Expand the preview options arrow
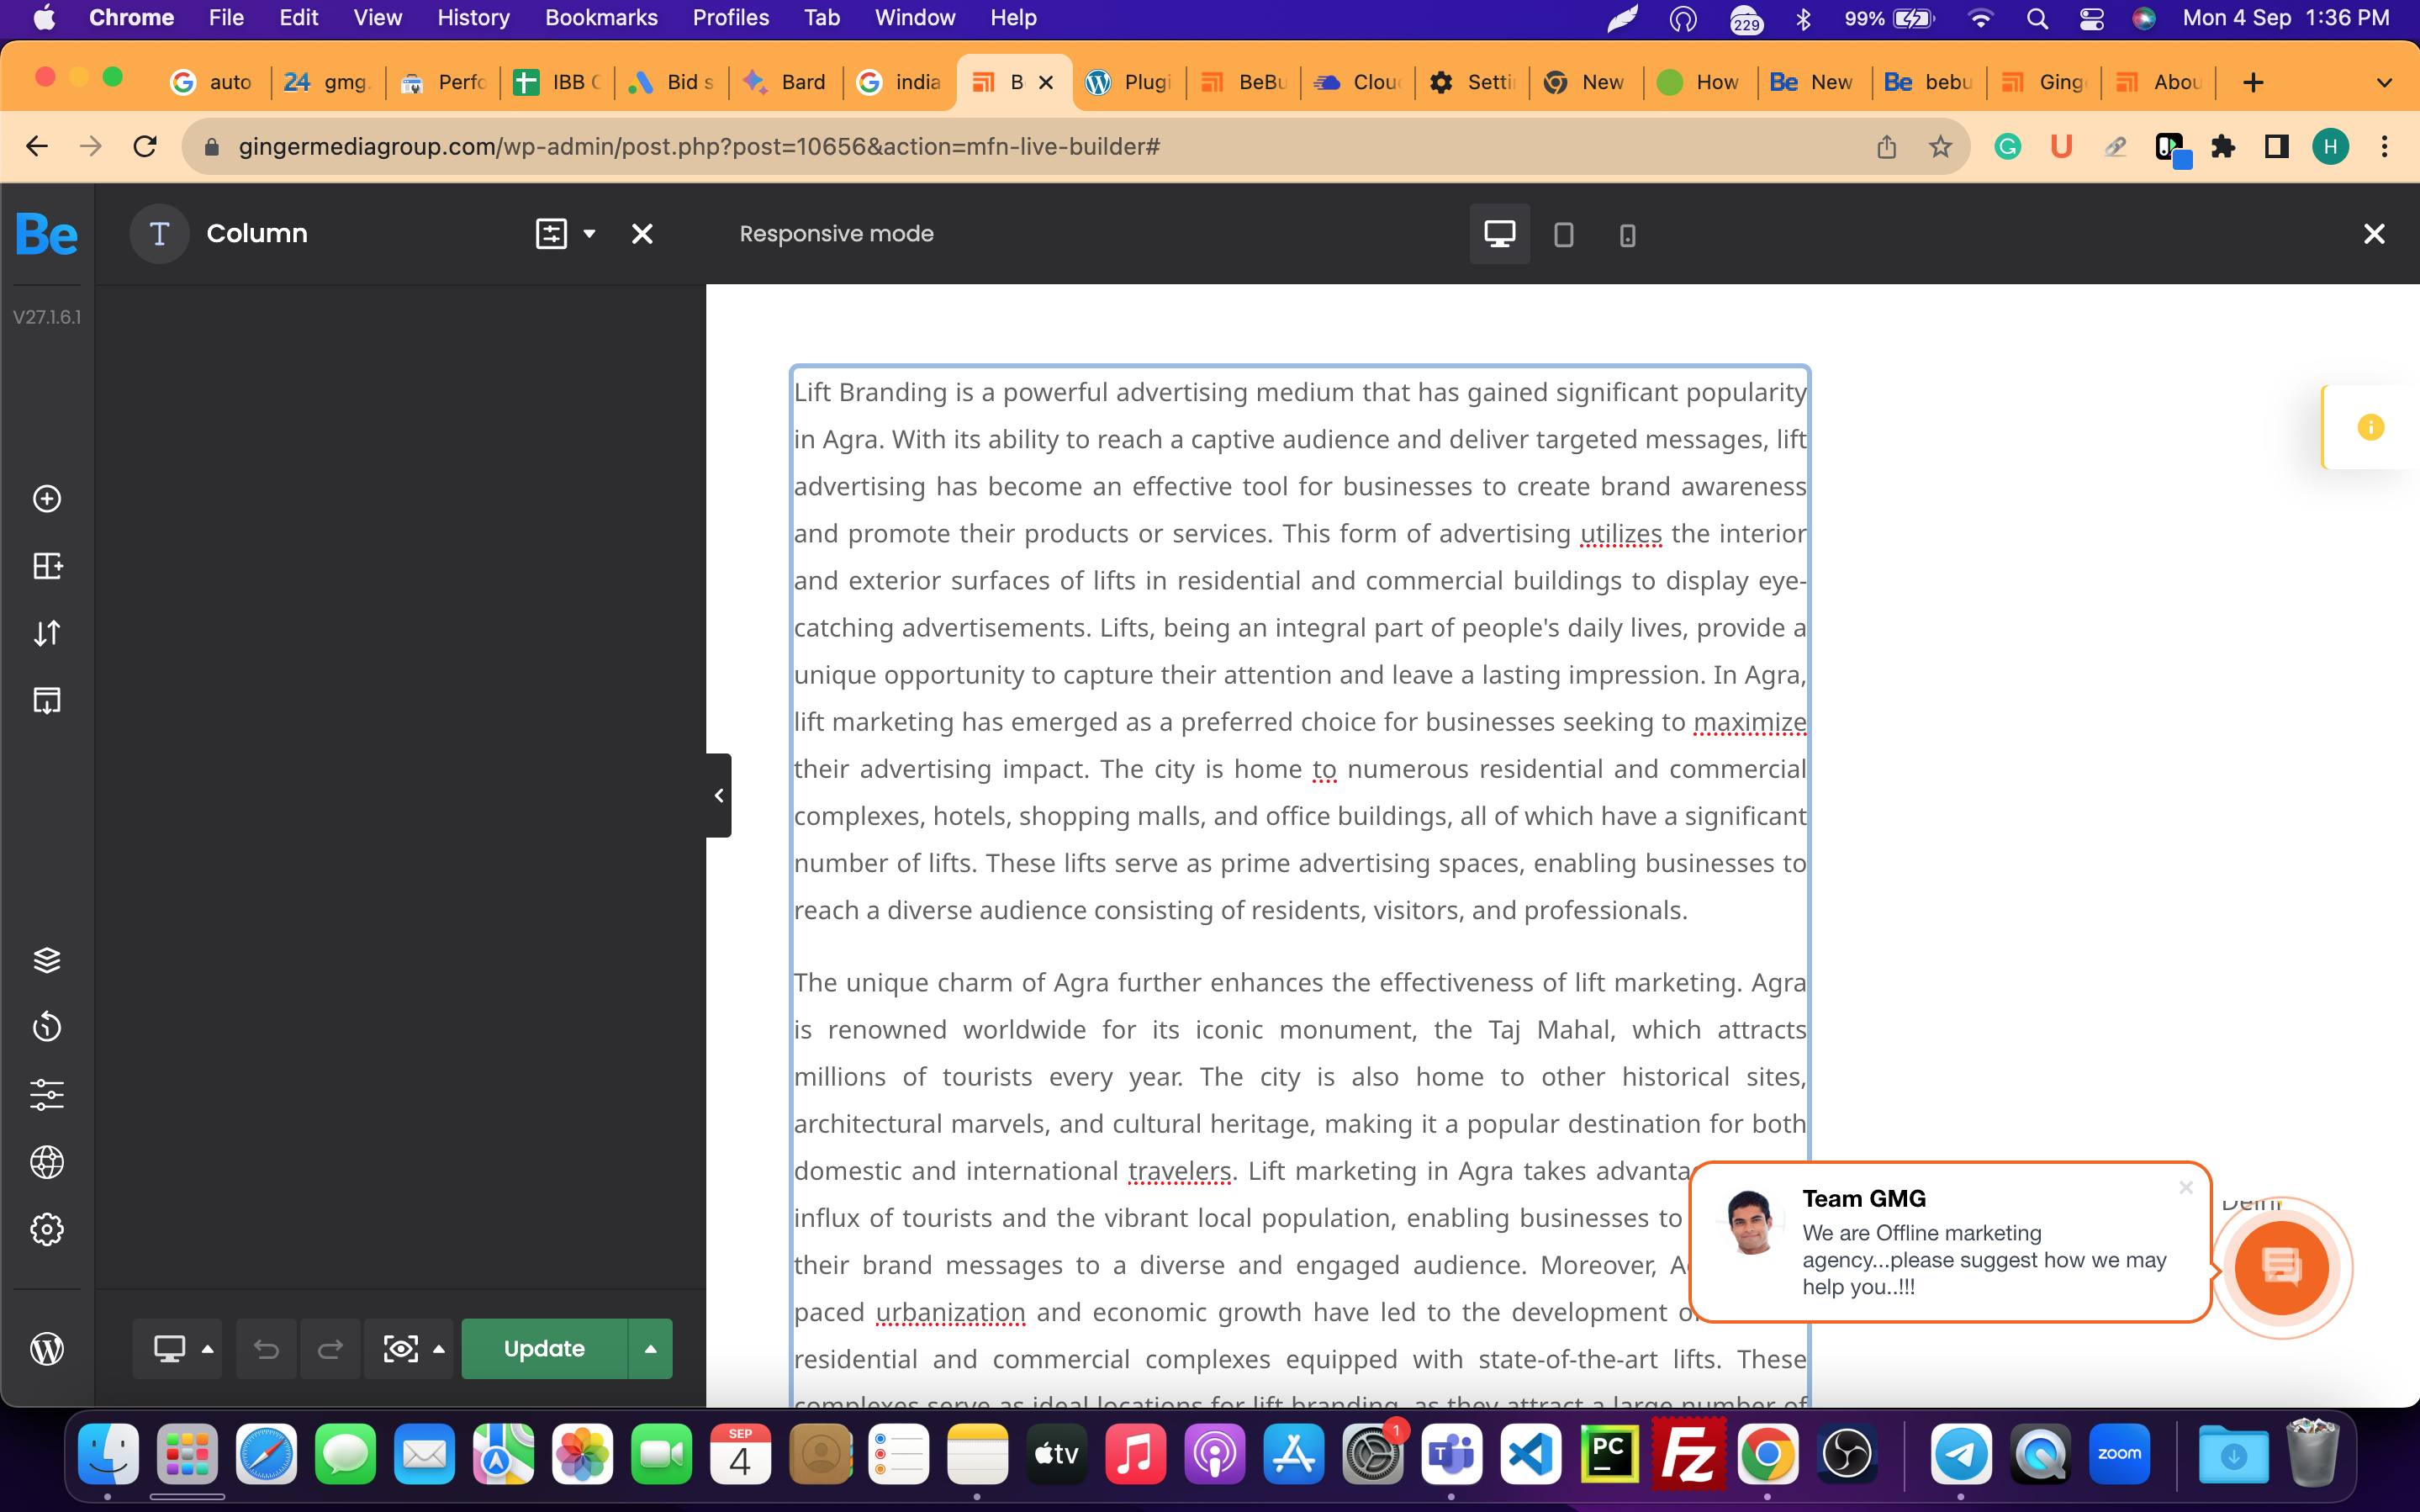Viewport: 2420px width, 1512px height. tap(439, 1349)
